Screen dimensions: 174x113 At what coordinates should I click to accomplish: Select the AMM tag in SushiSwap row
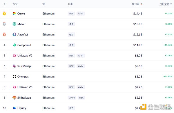point(81,66)
